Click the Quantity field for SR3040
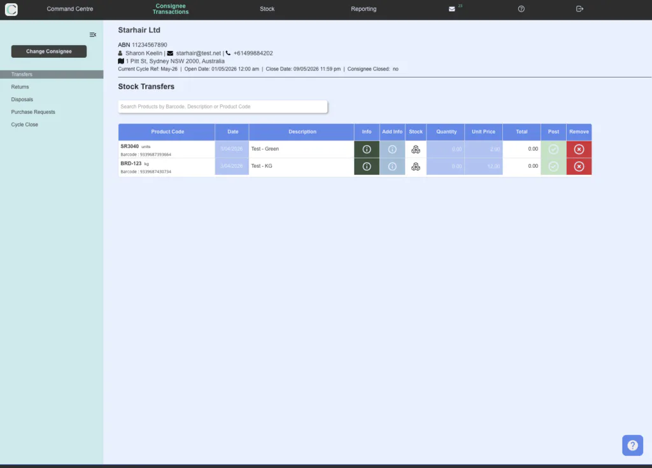The height and width of the screenshot is (468, 652). coord(445,149)
